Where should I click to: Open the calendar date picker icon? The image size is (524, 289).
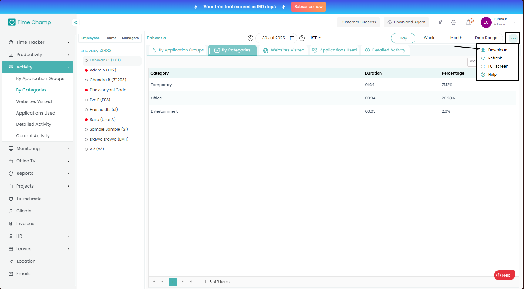tap(292, 38)
